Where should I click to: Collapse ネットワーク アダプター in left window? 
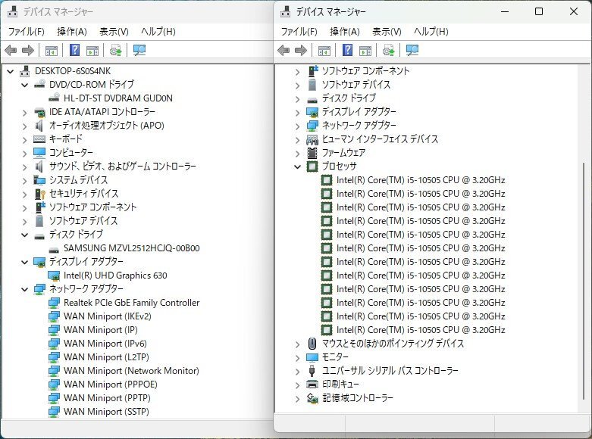pyautogui.click(x=25, y=289)
